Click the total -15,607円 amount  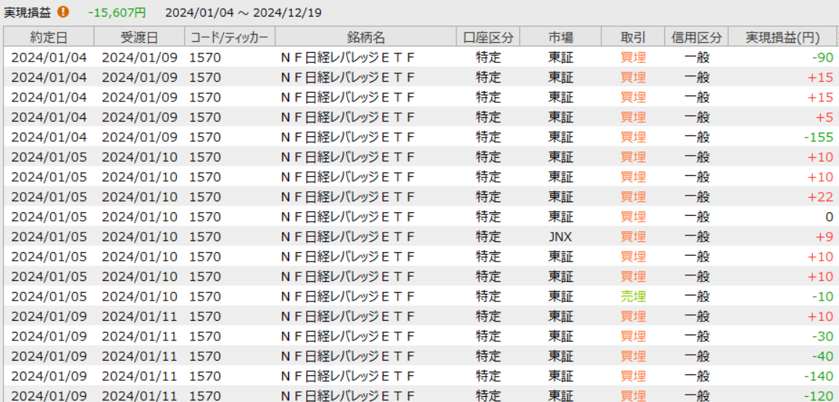[x=117, y=12]
